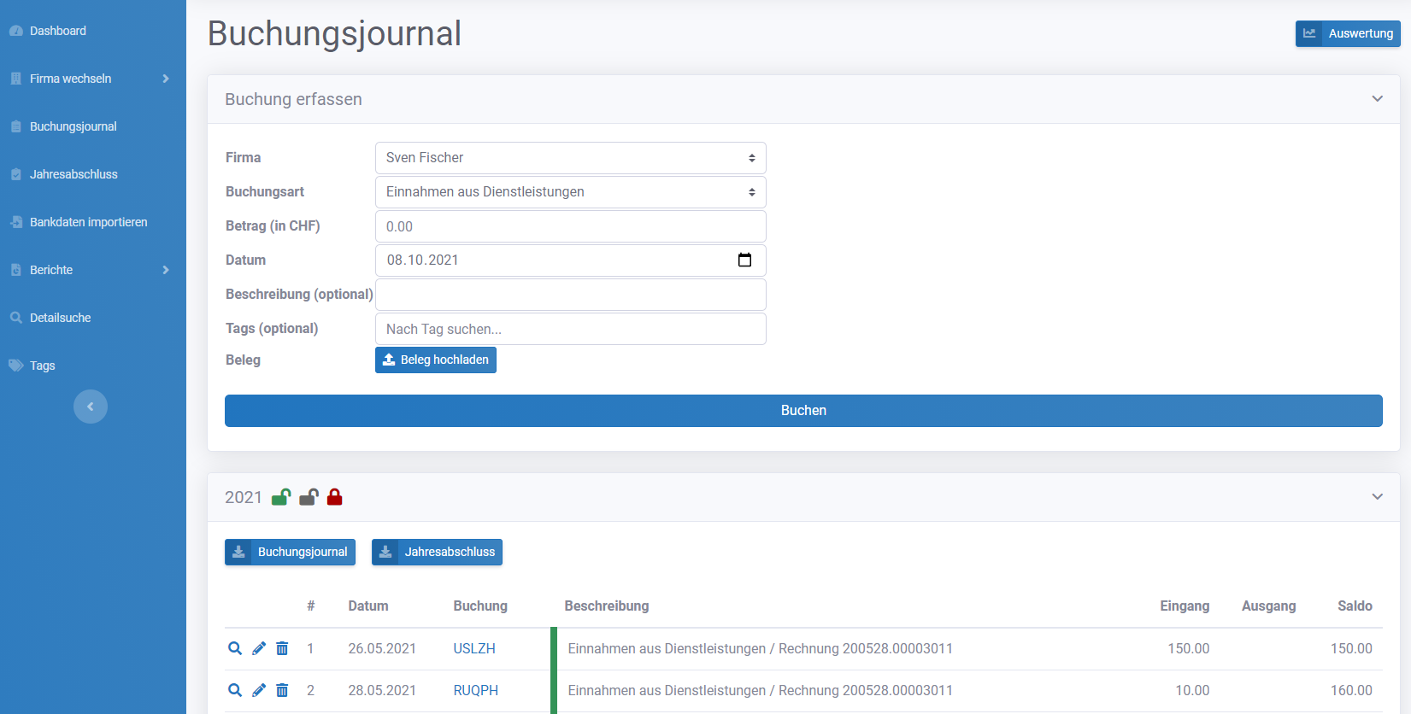Click the Betrag (in CHF) input field
The height and width of the screenshot is (714, 1411).
[x=570, y=226]
